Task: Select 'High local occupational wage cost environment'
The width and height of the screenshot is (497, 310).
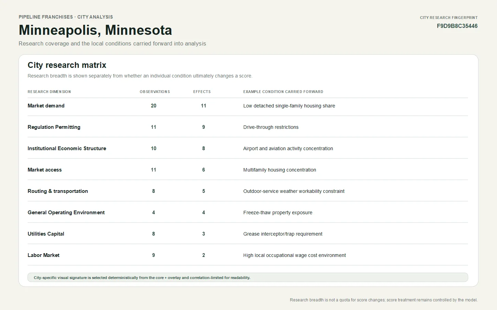Action: [x=294, y=255]
